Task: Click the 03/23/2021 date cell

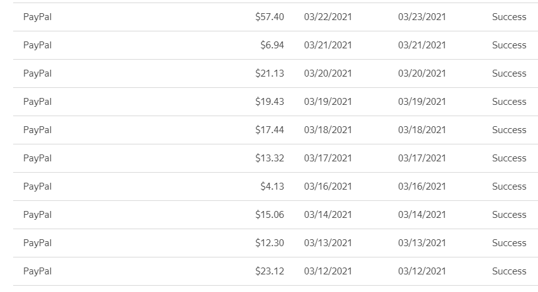Action: 421,17
